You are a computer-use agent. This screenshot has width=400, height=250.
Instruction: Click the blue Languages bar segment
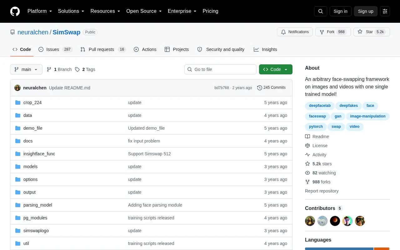point(339,249)
